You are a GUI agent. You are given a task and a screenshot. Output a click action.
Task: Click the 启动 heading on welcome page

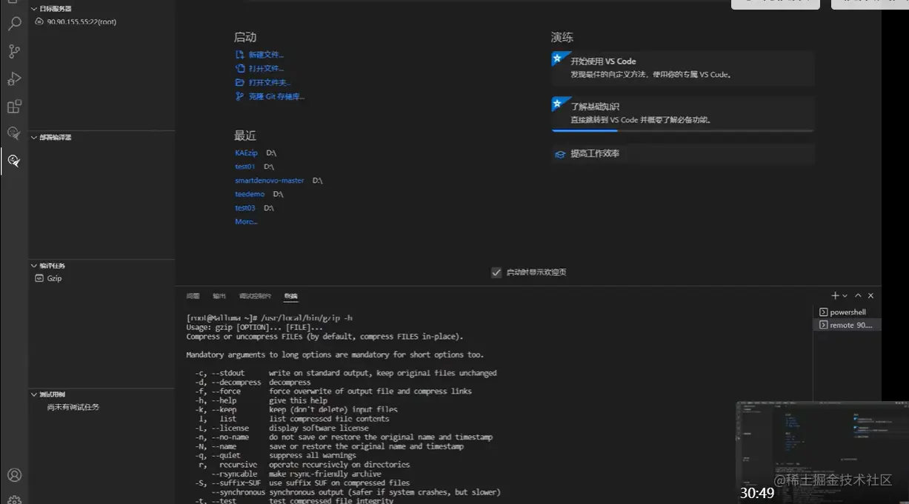pos(245,37)
